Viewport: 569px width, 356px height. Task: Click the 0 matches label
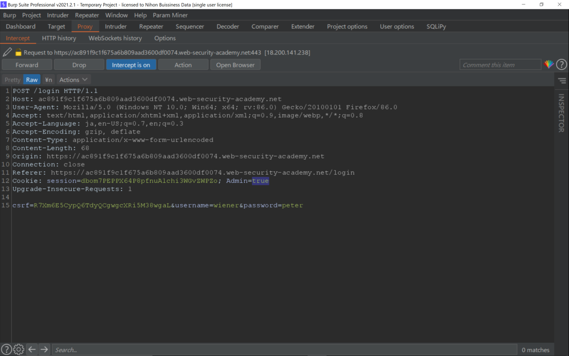point(536,350)
